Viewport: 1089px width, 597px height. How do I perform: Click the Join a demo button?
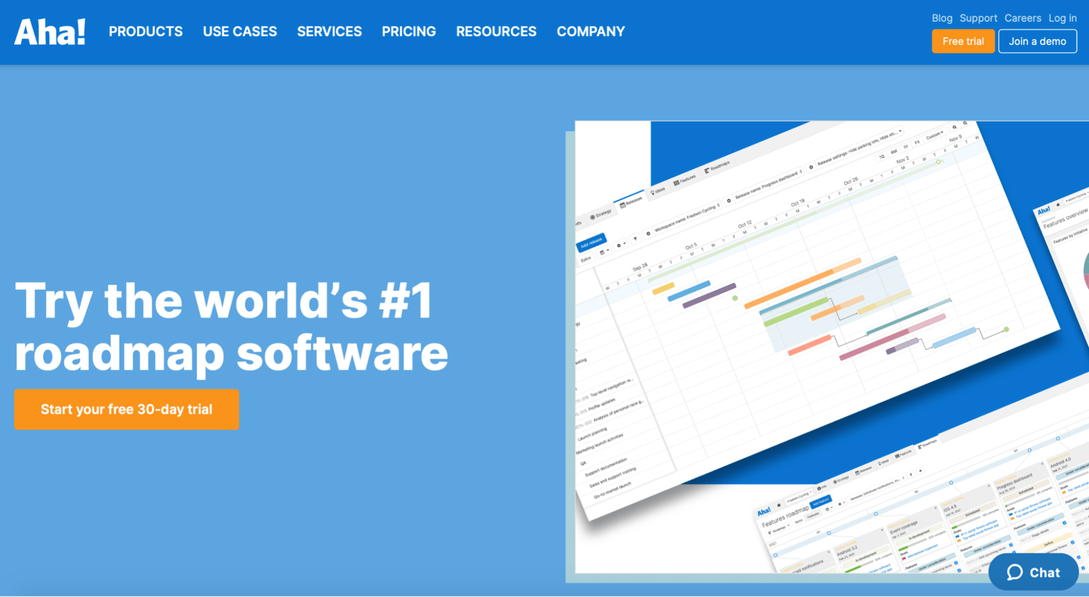coord(1037,41)
